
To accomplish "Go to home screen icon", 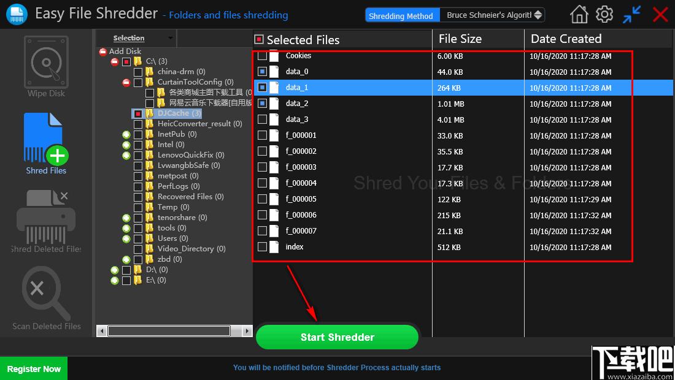I will [x=579, y=15].
